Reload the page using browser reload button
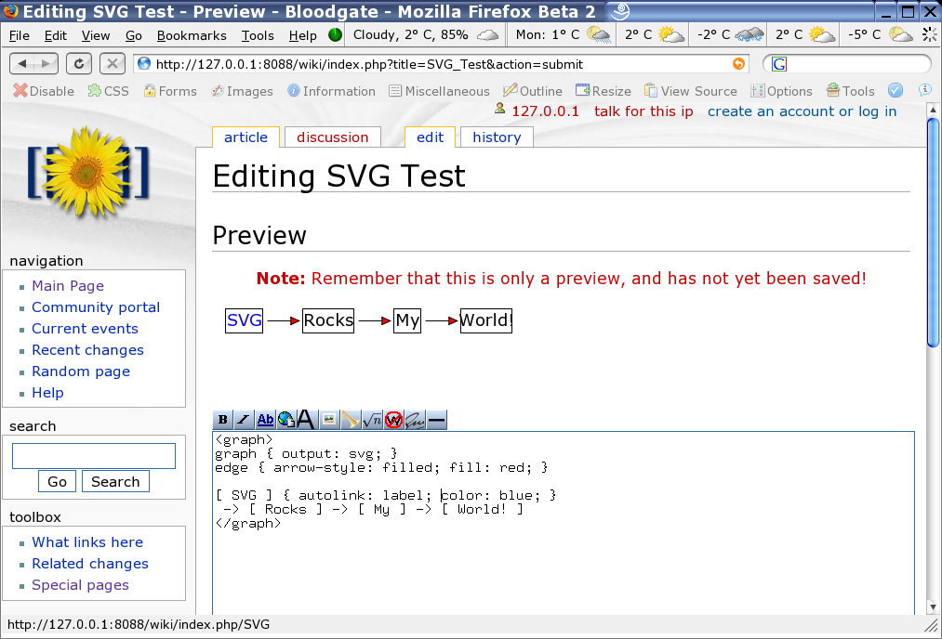 [x=79, y=63]
